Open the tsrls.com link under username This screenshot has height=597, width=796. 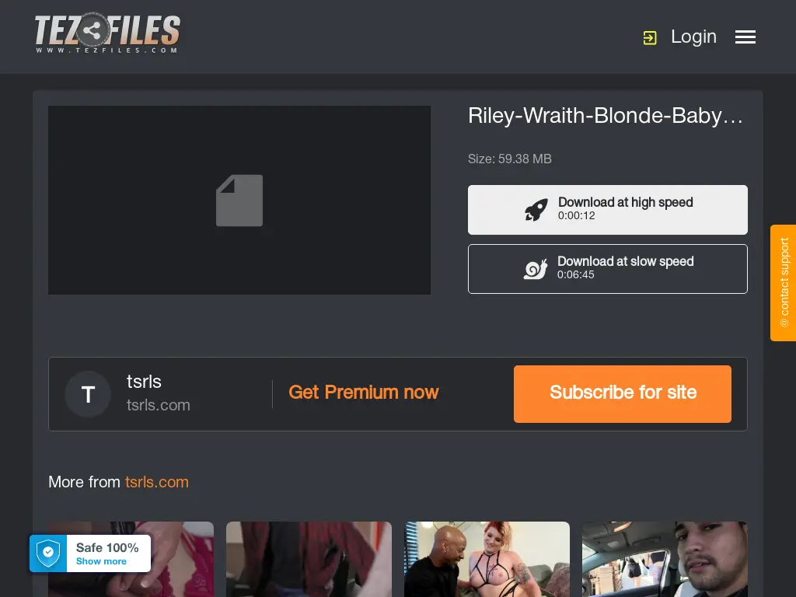159,405
